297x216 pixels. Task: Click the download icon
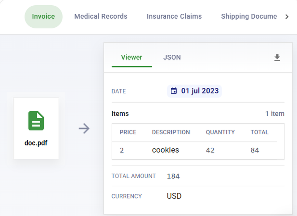point(277,57)
